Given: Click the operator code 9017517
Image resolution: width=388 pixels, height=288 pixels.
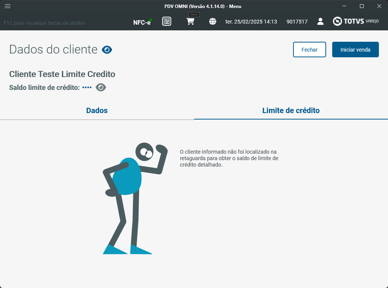Looking at the screenshot, I should tap(297, 22).
